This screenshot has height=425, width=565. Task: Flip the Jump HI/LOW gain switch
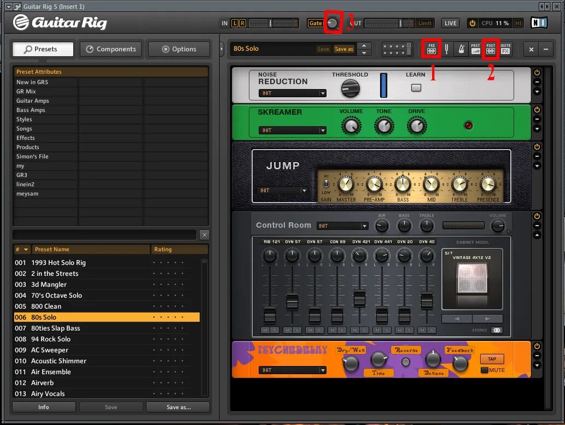pyautogui.click(x=326, y=184)
